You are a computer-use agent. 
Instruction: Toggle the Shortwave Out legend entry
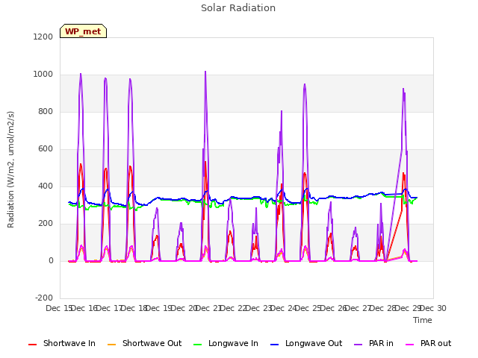(x=144, y=344)
